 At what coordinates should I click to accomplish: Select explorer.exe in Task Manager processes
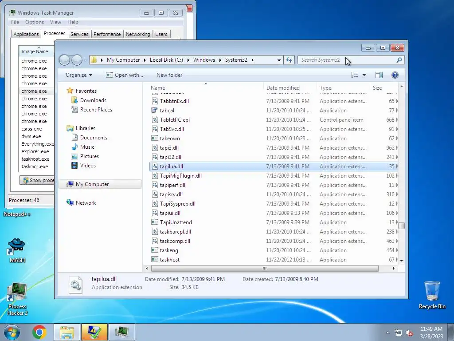(36, 152)
